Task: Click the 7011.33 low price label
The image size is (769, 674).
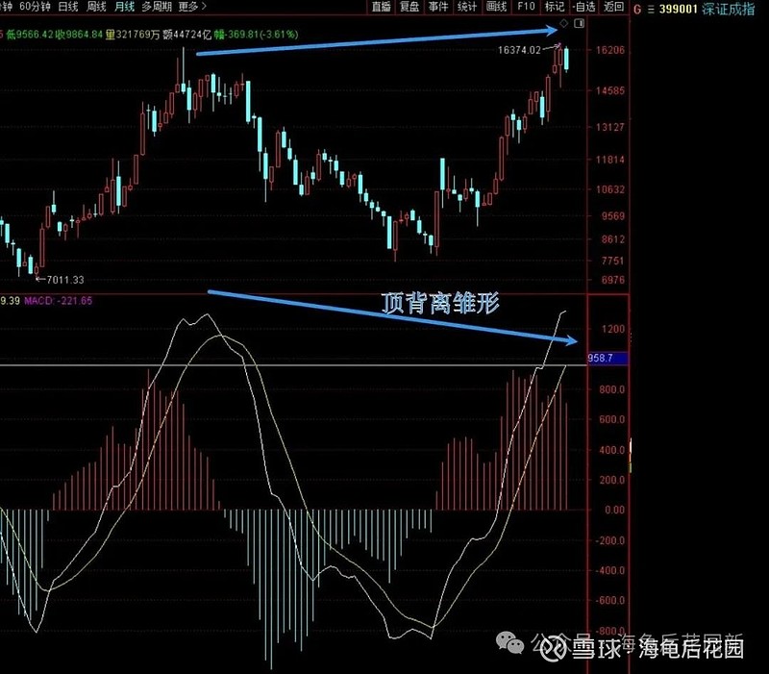Action: click(65, 280)
